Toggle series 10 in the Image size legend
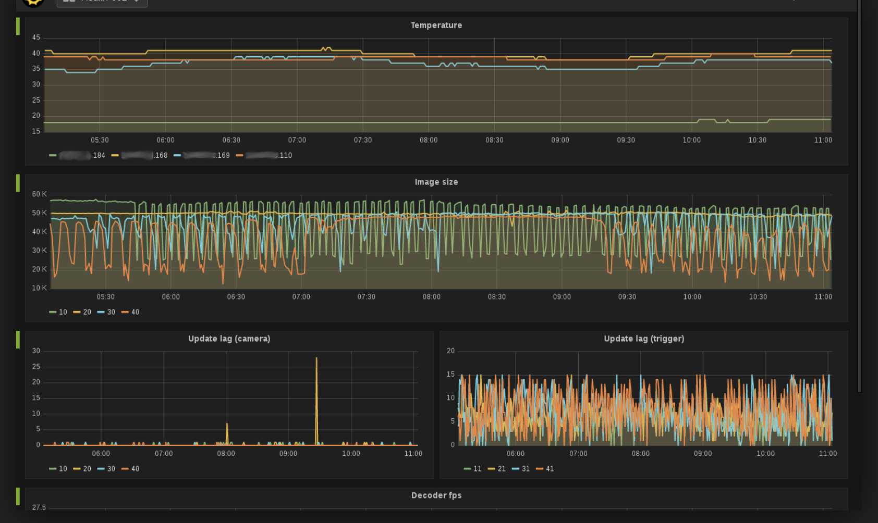This screenshot has height=523, width=878. [x=58, y=312]
